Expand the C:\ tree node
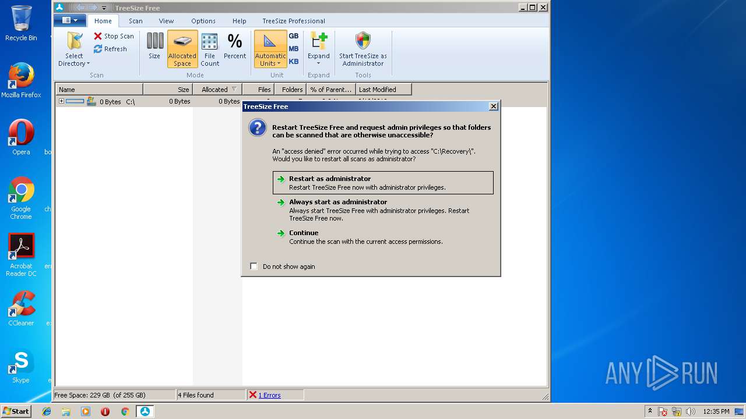 (x=61, y=101)
